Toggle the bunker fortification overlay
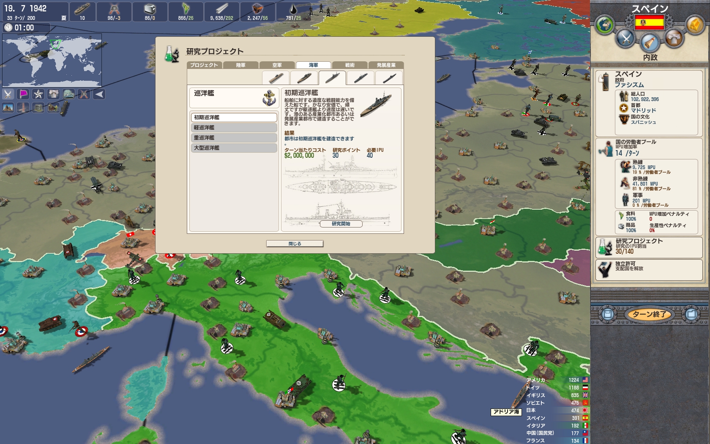The height and width of the screenshot is (444, 710). point(38,108)
